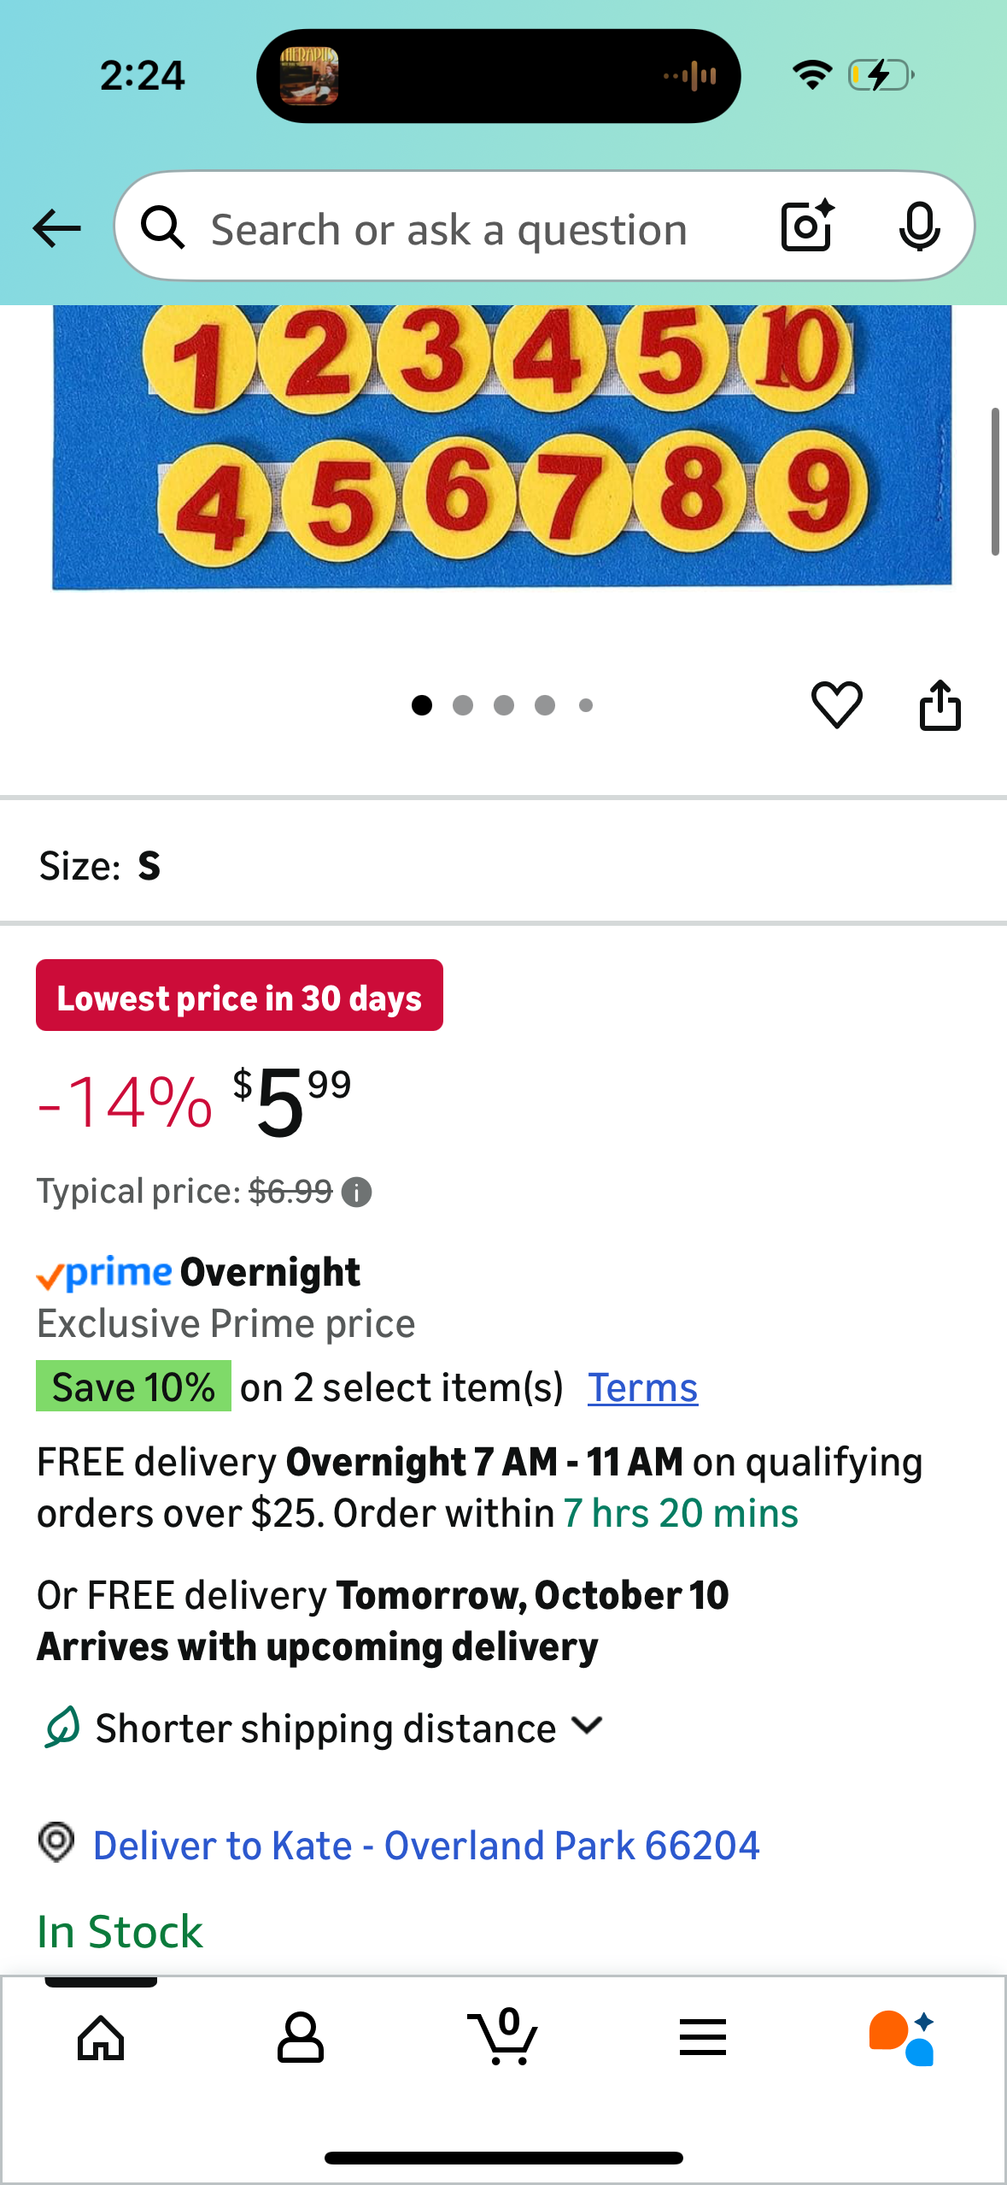Open typical price info icon
Image resolution: width=1007 pixels, height=2185 pixels.
coord(356,1192)
